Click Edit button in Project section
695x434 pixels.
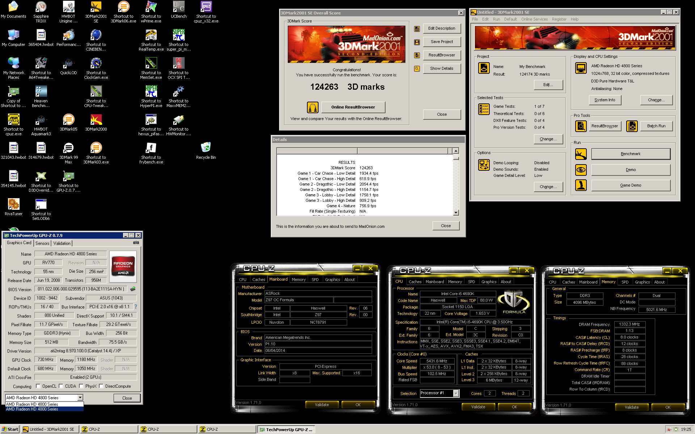548,85
